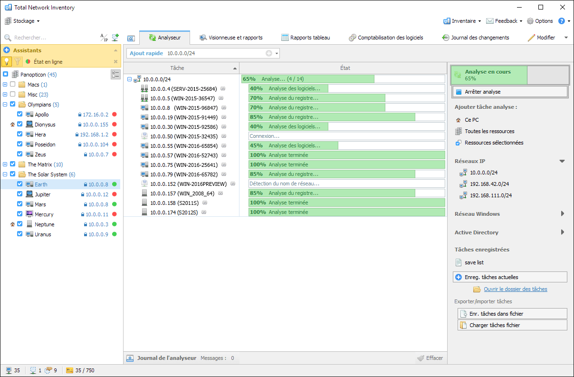Expand the Réseau Windows section

click(563, 214)
